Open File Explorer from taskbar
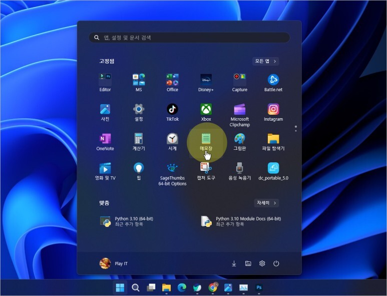387x296 pixels. point(166,287)
